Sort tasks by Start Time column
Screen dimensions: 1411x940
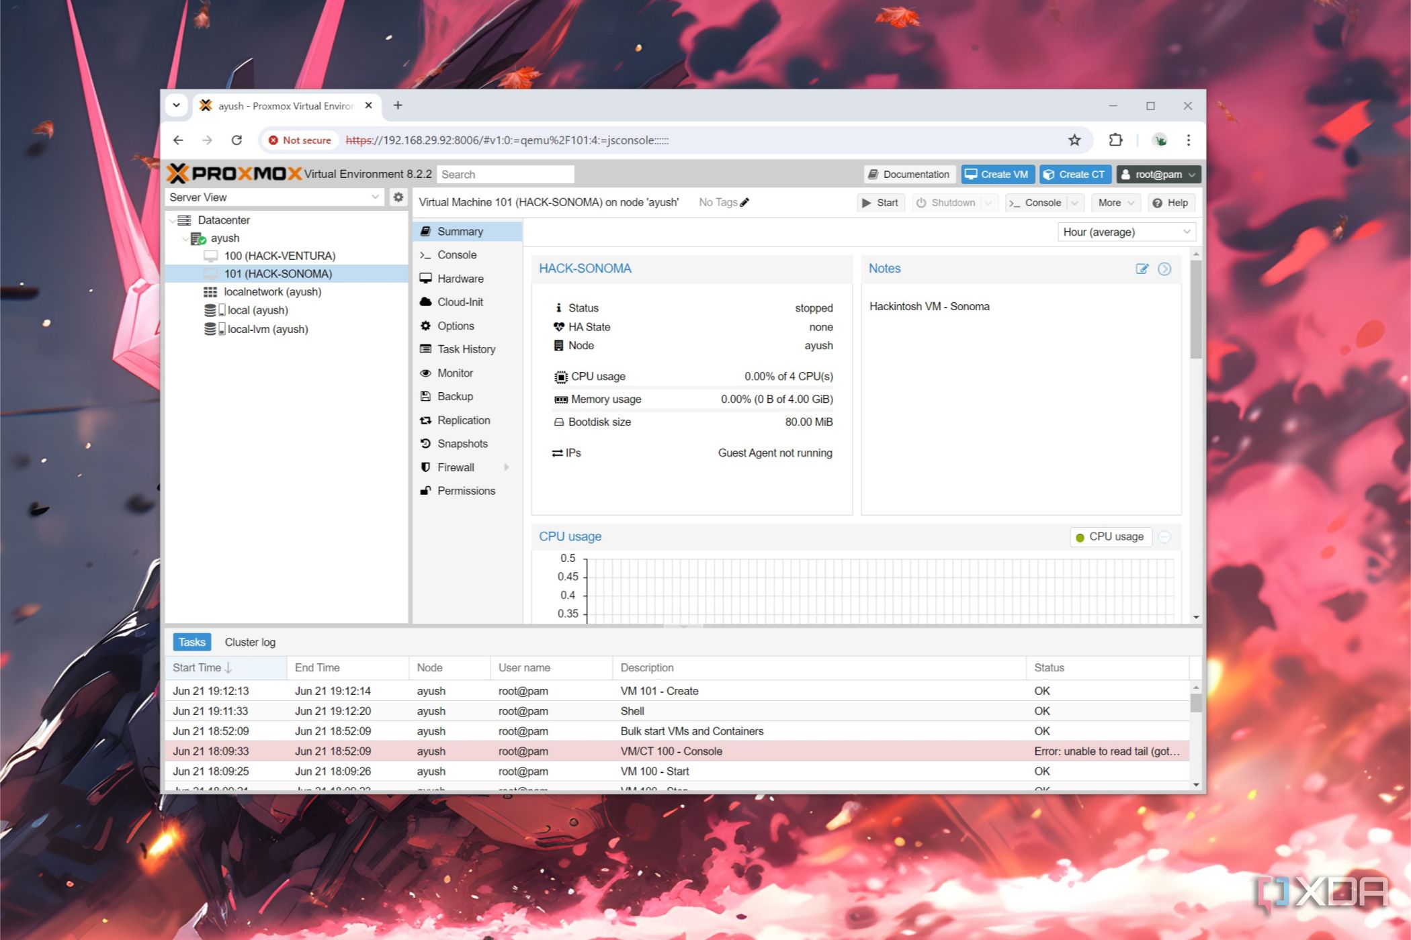226,667
